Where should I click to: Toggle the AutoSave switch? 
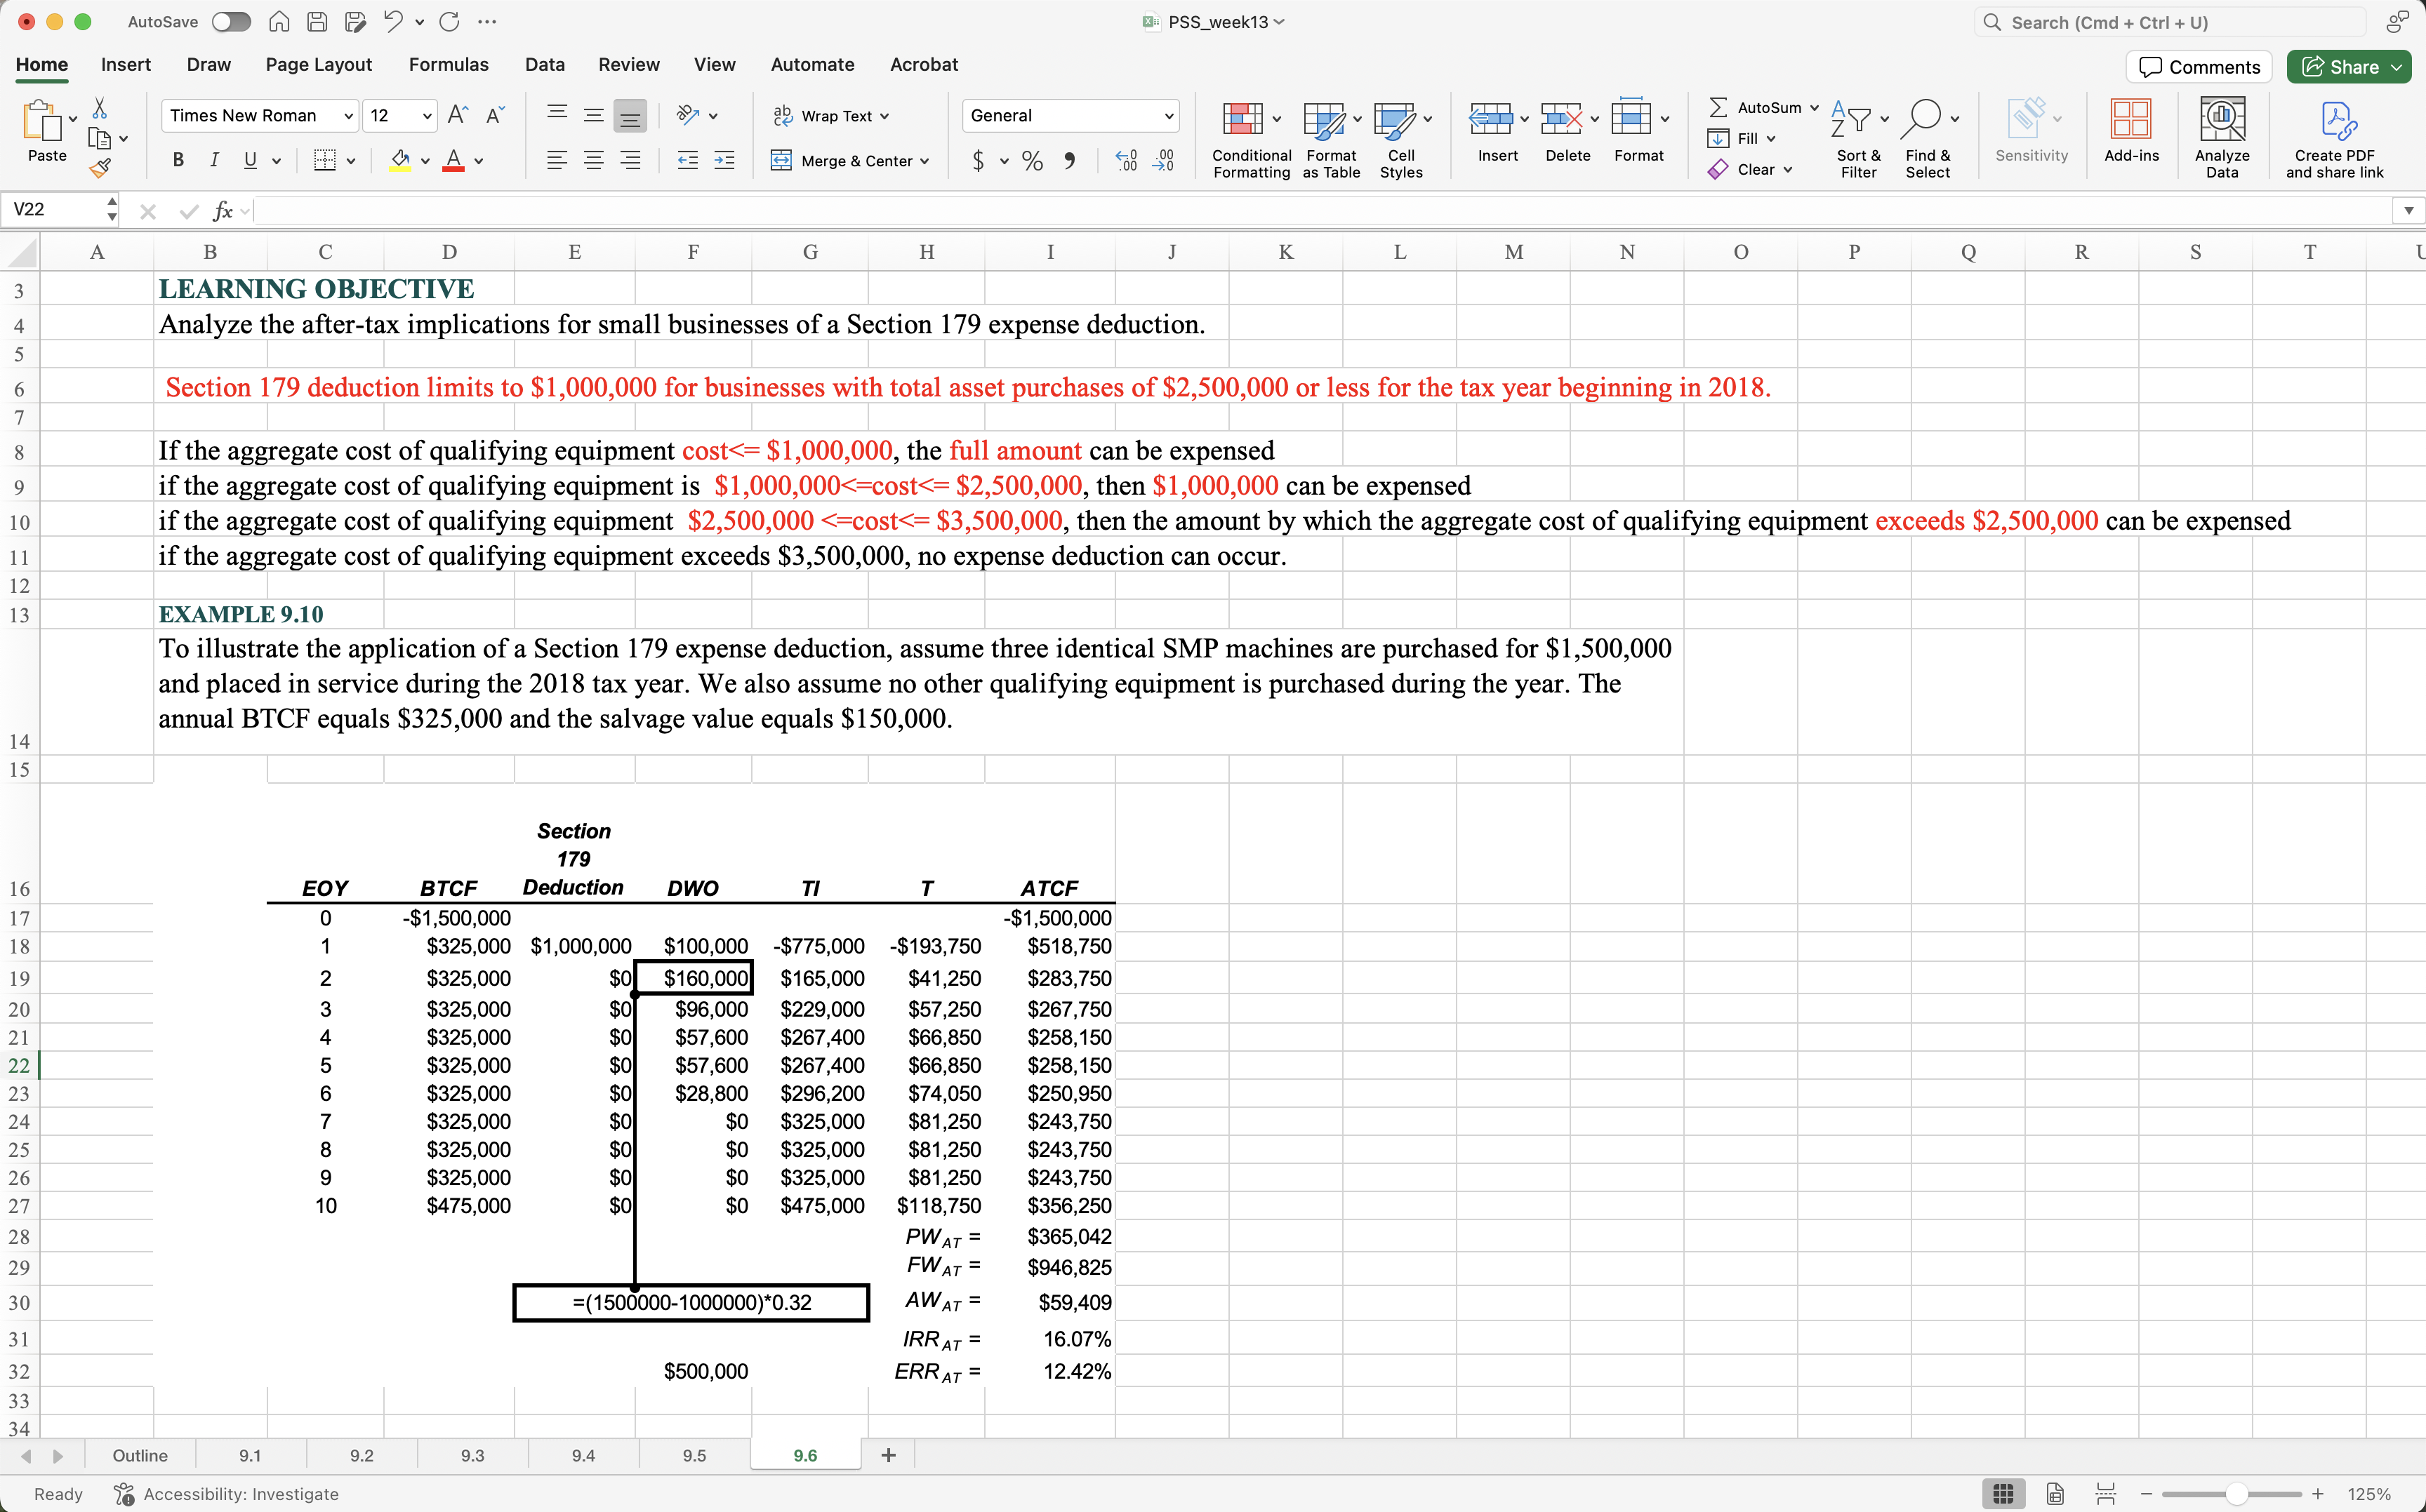231,22
